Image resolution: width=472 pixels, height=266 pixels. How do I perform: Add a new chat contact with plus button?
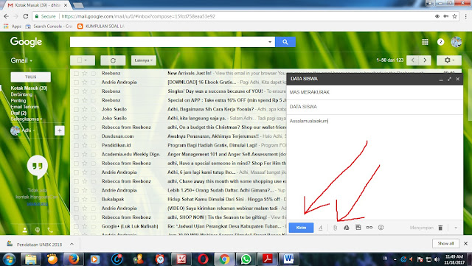point(59,130)
